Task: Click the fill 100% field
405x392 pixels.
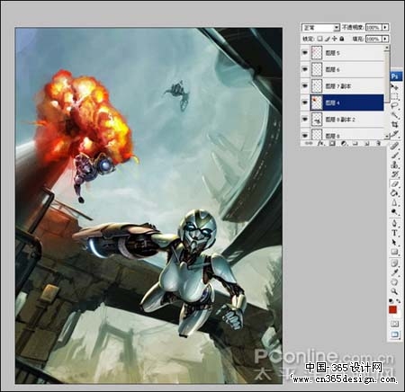Action: (373, 39)
